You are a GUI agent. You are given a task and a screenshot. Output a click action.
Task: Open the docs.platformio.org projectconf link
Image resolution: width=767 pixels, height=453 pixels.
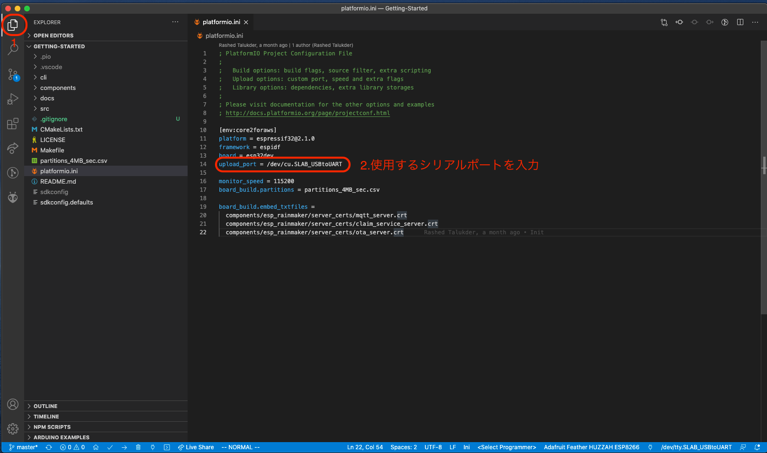pos(307,113)
